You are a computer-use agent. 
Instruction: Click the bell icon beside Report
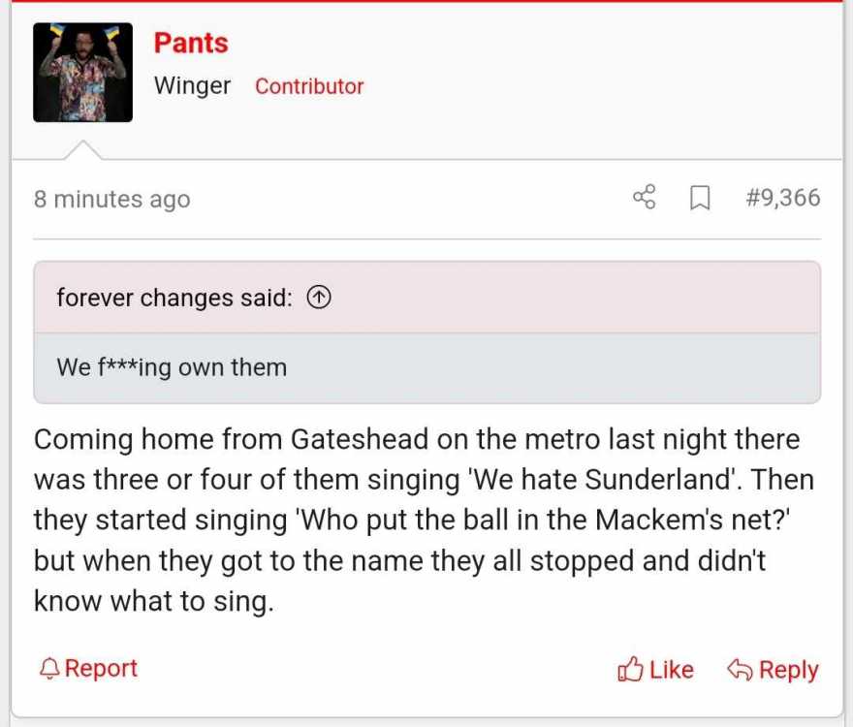(x=49, y=669)
